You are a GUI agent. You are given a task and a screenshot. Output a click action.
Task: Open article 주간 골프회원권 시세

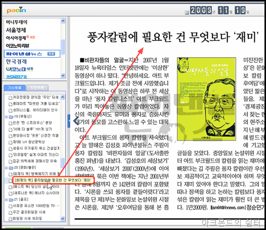tap(29, 212)
